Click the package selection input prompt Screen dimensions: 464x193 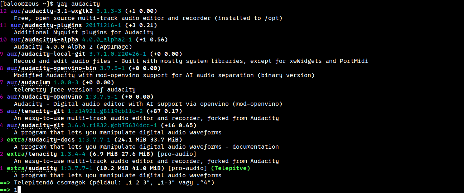(x=16, y=190)
